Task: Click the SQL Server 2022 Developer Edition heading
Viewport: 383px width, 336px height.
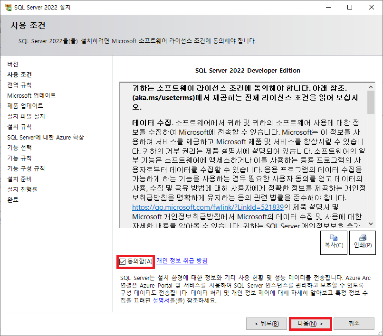Action: [248, 71]
